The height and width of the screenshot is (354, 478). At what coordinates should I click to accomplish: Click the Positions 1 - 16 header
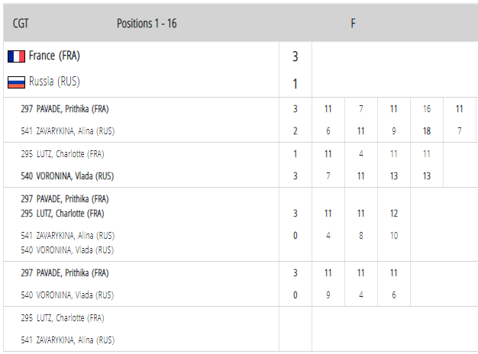tap(147, 24)
